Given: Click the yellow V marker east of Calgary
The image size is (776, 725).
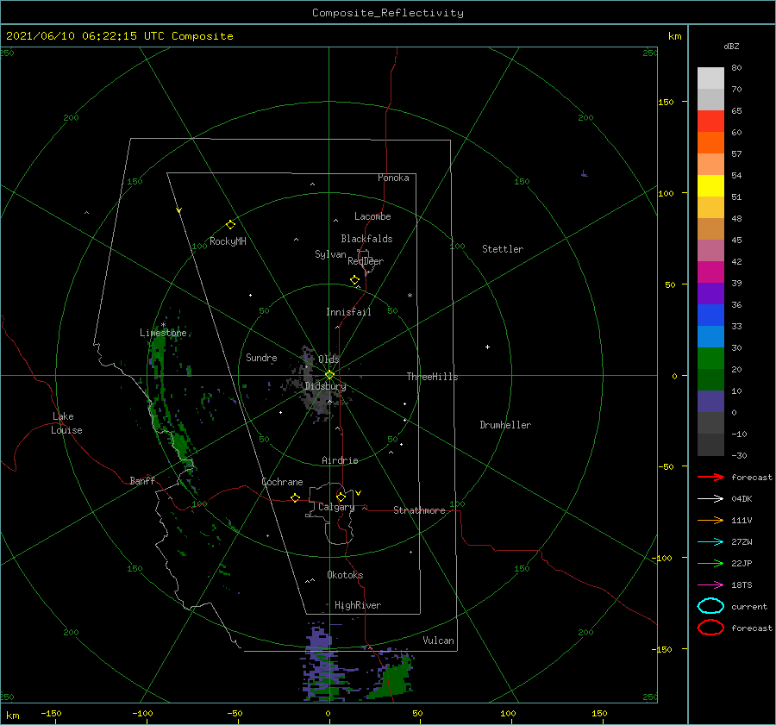Looking at the screenshot, I should click(358, 493).
